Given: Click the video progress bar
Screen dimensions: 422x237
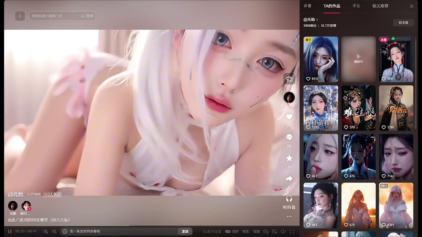Looking at the screenshot, I should (x=152, y=226).
